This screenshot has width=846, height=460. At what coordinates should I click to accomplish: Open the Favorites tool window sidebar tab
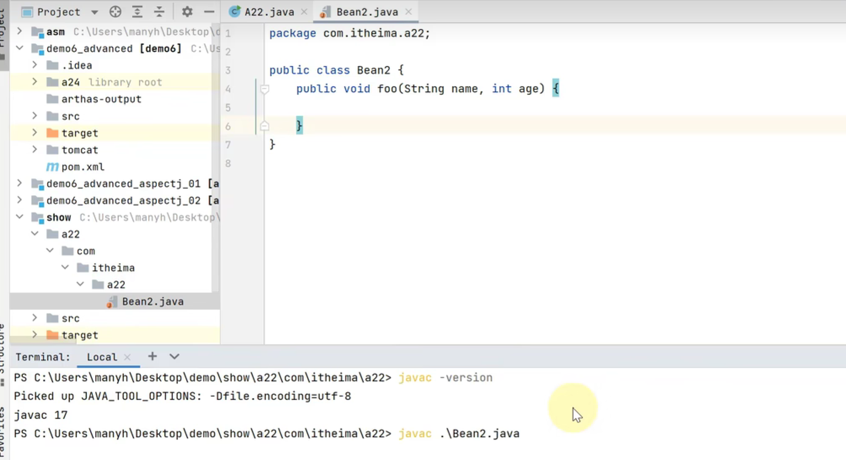3,432
